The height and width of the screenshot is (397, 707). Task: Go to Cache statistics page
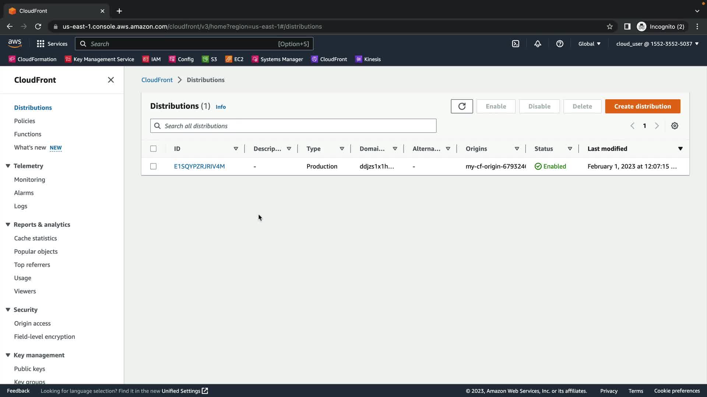(35, 238)
